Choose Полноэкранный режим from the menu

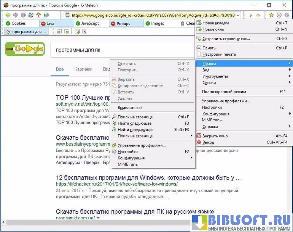tap(224, 92)
